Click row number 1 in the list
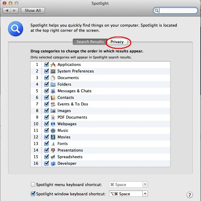 point(37,65)
